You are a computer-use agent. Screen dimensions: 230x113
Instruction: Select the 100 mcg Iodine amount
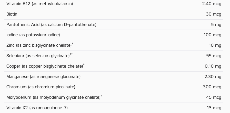click(x=212, y=35)
